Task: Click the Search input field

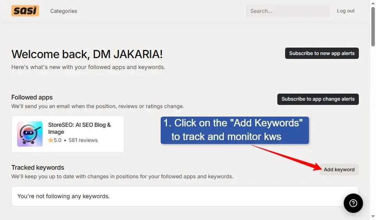Action: coord(288,11)
